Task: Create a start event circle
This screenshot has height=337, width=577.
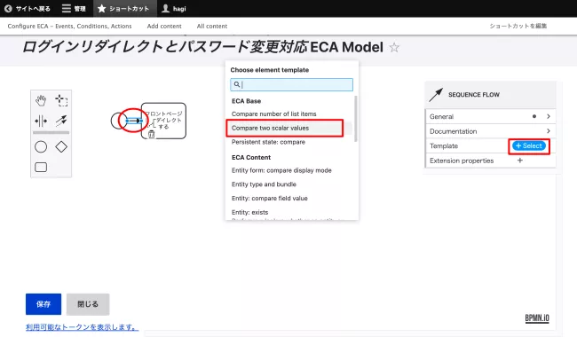Action: pyautogui.click(x=41, y=146)
